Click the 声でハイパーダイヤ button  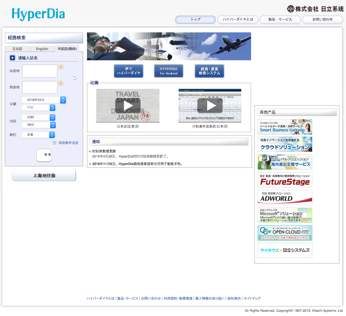(129, 71)
